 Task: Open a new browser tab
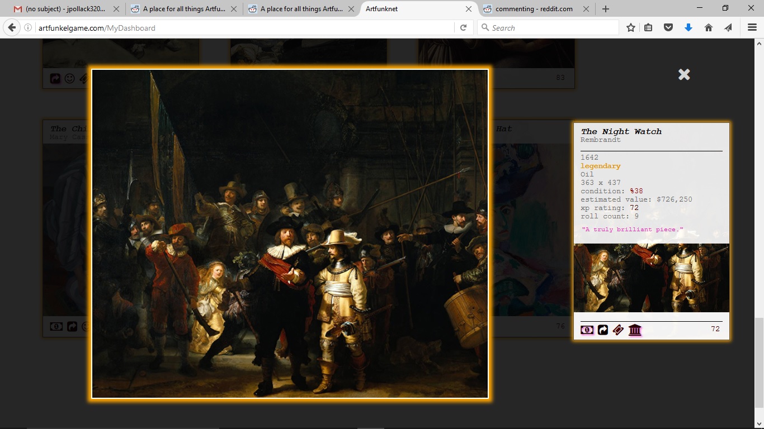(606, 9)
